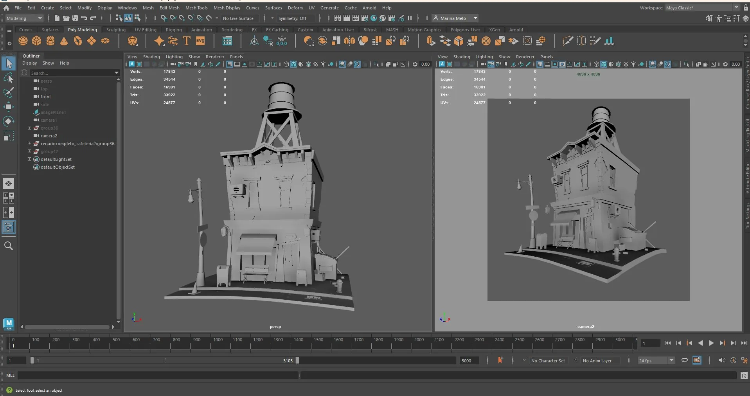Create a polygon cube from shelf
The height and width of the screenshot is (396, 750).
point(37,41)
